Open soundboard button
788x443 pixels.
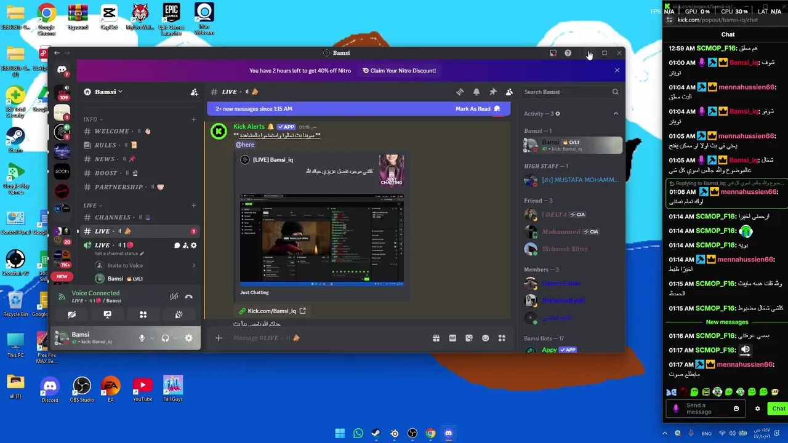click(x=179, y=314)
